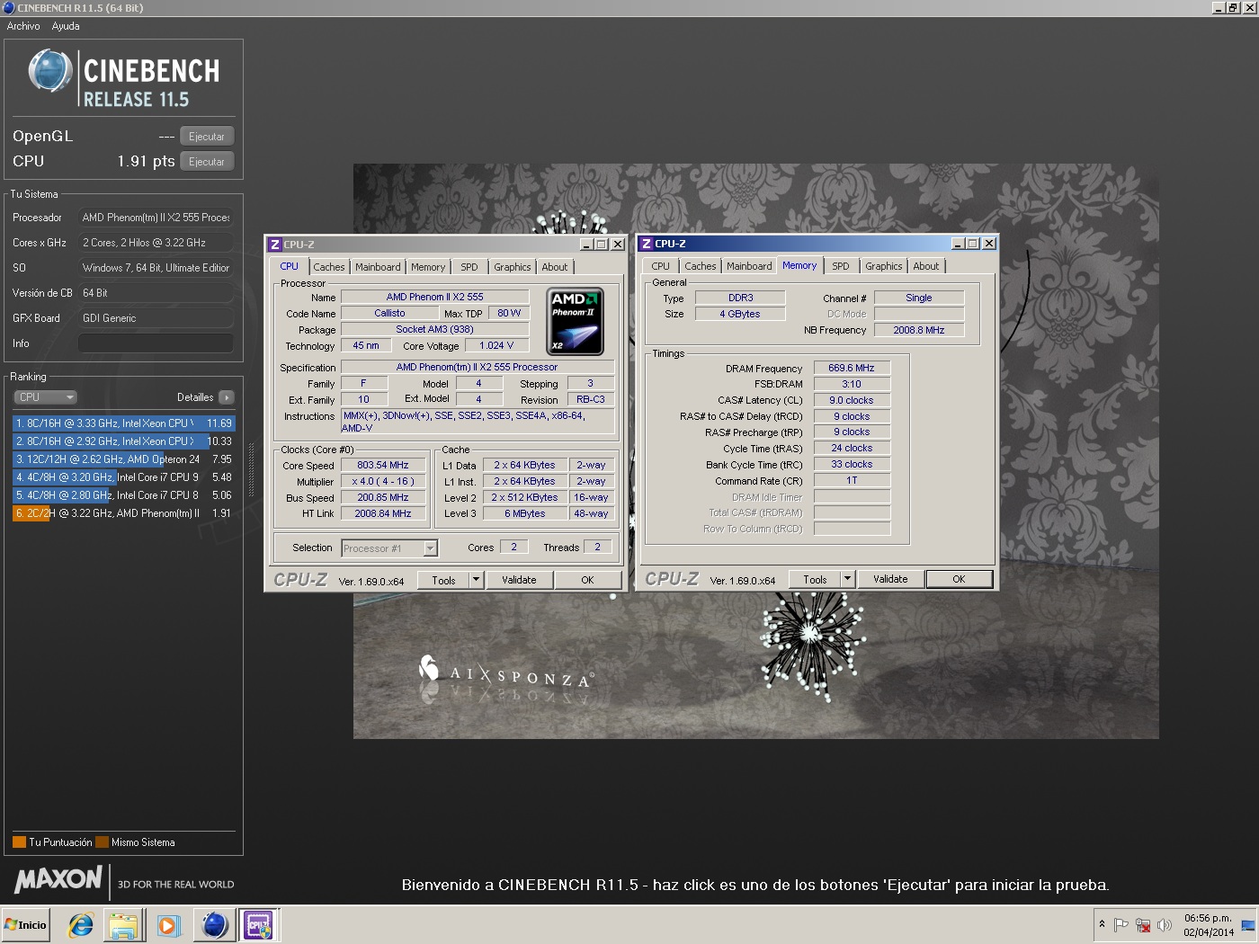Image resolution: width=1259 pixels, height=944 pixels.
Task: Click the Tu Puntuación orange legend swatch
Action: [19, 842]
